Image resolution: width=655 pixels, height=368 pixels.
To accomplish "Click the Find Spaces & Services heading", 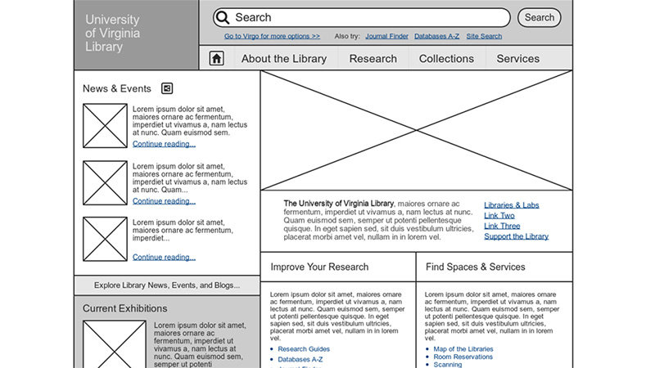I will pos(476,267).
